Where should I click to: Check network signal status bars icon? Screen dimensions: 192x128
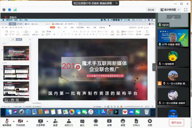(15, 10)
